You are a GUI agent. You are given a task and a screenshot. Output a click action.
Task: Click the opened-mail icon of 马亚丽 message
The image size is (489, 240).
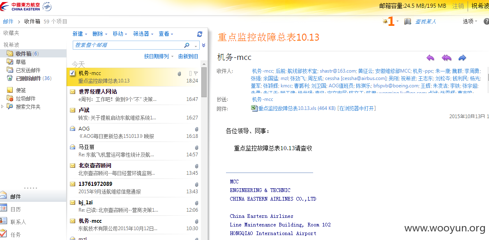click(72, 146)
